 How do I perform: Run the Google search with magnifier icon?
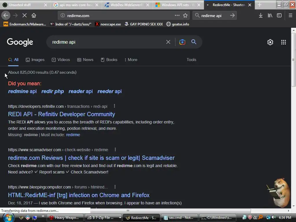194,42
